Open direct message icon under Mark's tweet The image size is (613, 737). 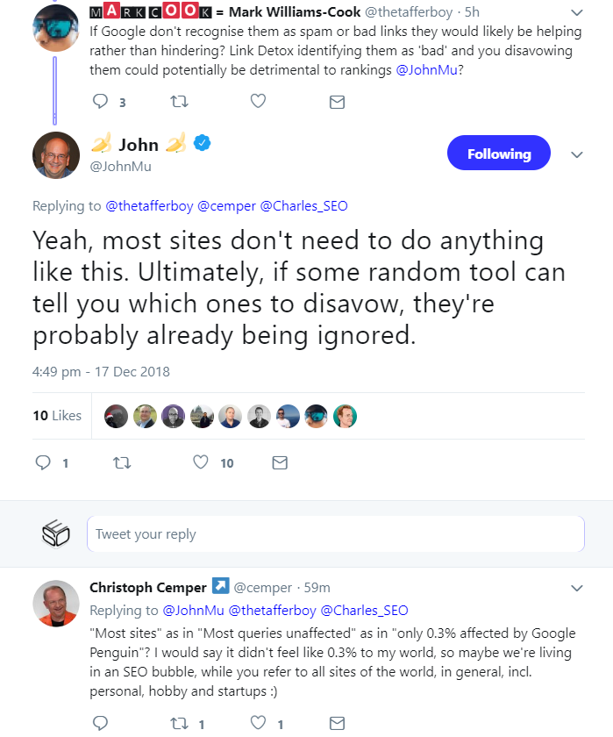click(x=337, y=102)
